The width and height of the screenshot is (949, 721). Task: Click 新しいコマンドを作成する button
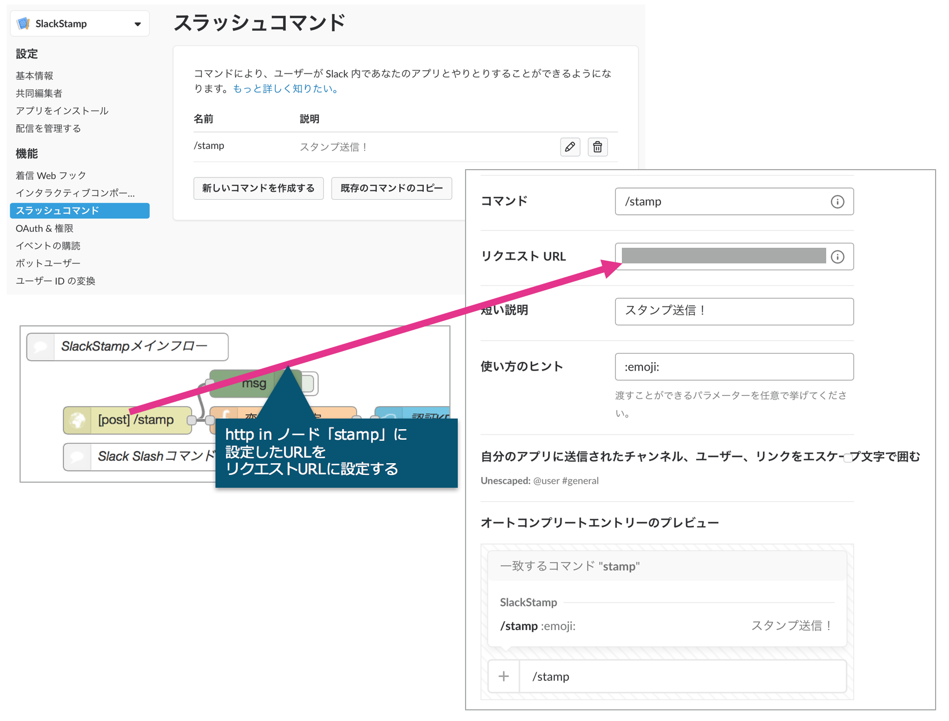(258, 188)
